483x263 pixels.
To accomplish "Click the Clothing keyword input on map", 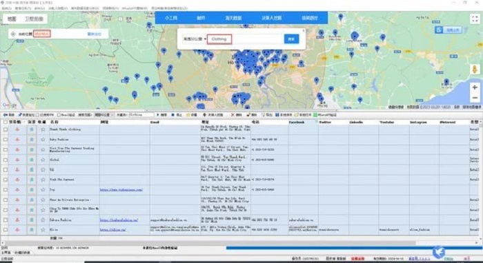I will coord(219,39).
